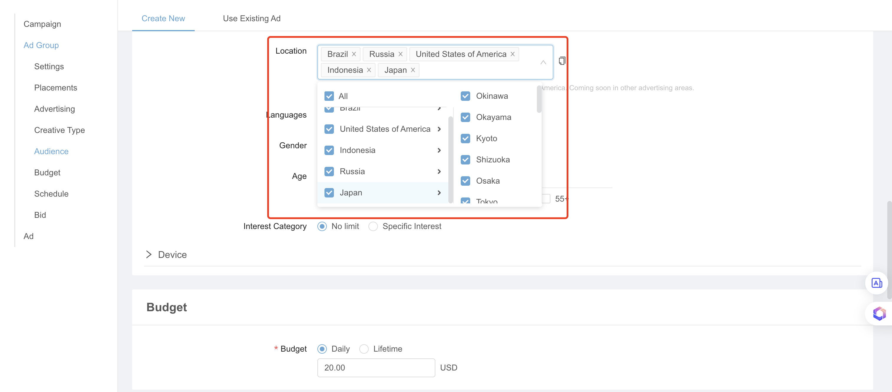Uncheck the United States of America checkbox

click(329, 129)
